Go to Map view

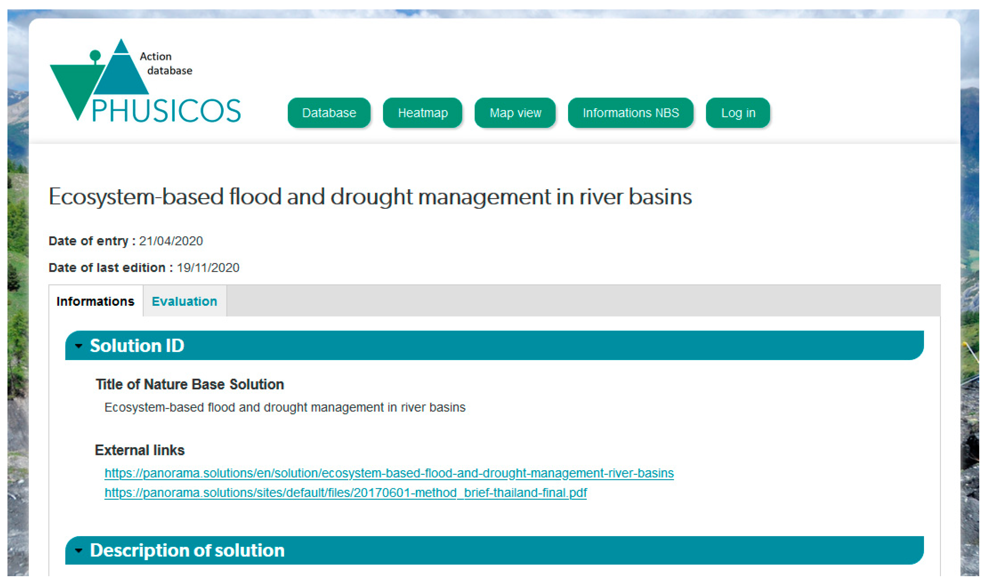pos(515,113)
